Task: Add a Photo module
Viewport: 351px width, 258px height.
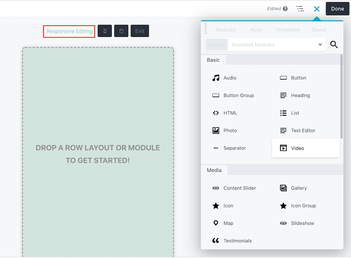Action: 229,130
